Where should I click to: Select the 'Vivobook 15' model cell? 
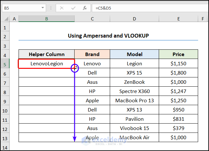[134, 128]
